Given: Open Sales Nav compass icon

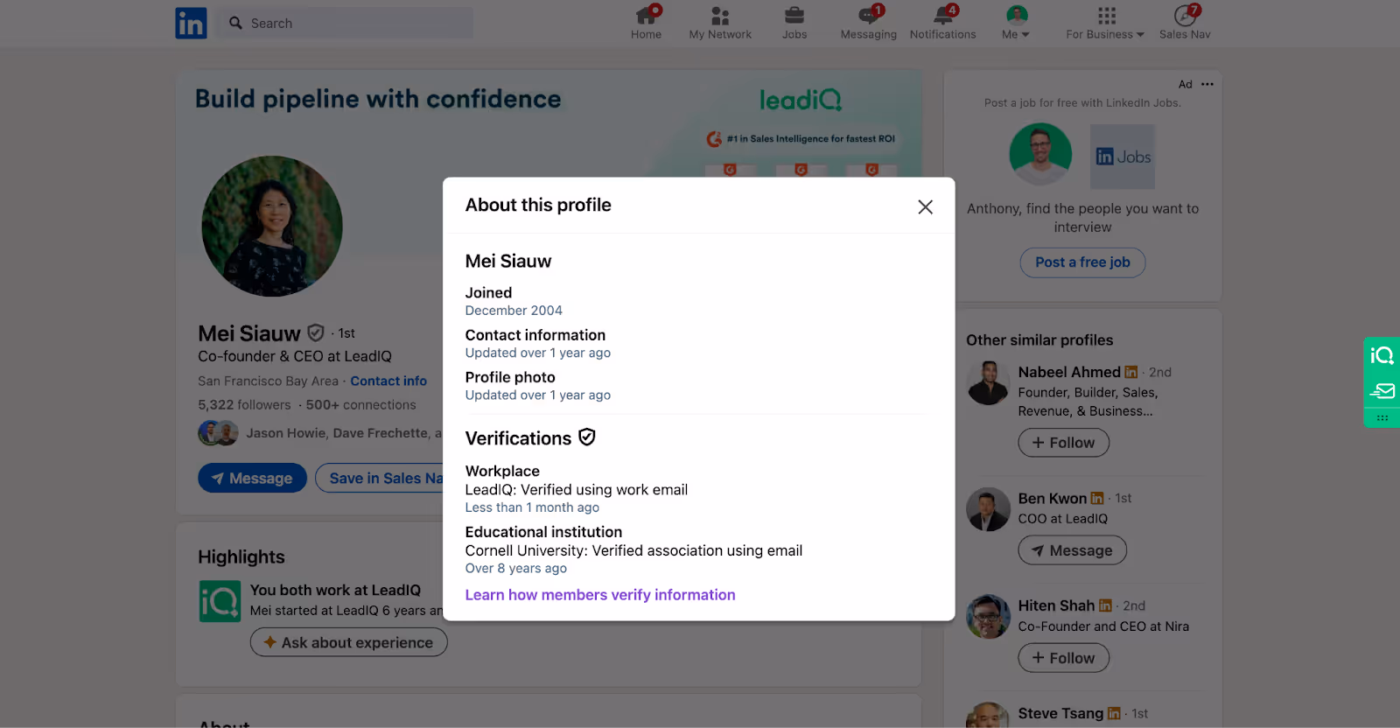Looking at the screenshot, I should (x=1185, y=16).
